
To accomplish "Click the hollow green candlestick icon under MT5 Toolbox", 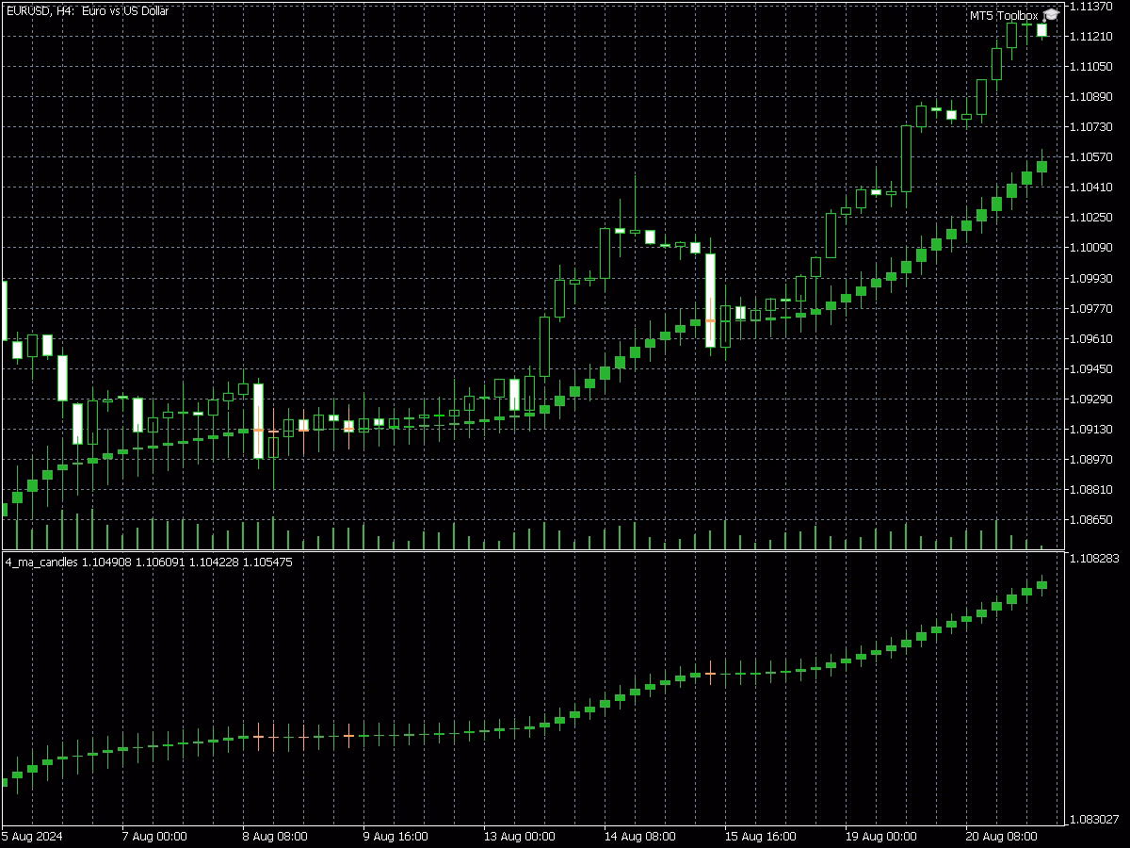I will click(x=1011, y=34).
